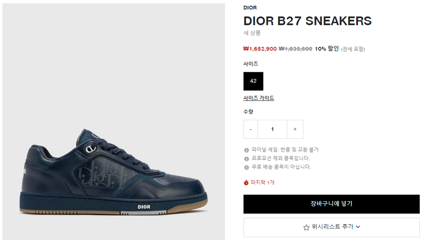Expand the wishlist dropdown chevron
Screen dimensions: 447x240
(358, 227)
